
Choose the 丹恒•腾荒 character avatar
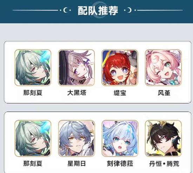tap(164, 138)
